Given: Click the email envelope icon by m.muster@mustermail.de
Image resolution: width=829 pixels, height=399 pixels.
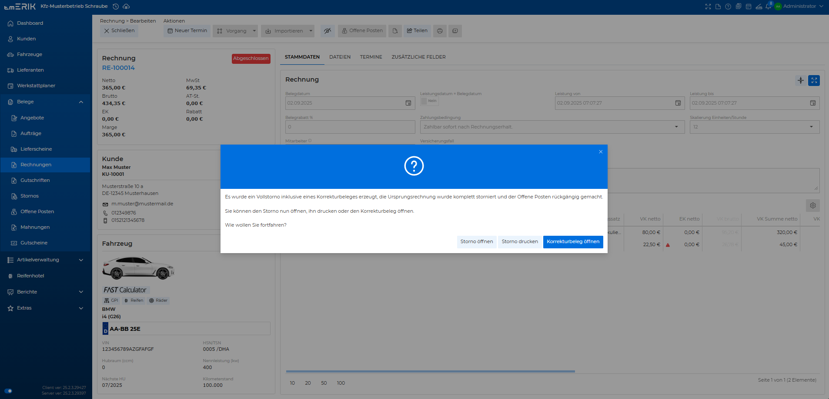Looking at the screenshot, I should pos(105,204).
